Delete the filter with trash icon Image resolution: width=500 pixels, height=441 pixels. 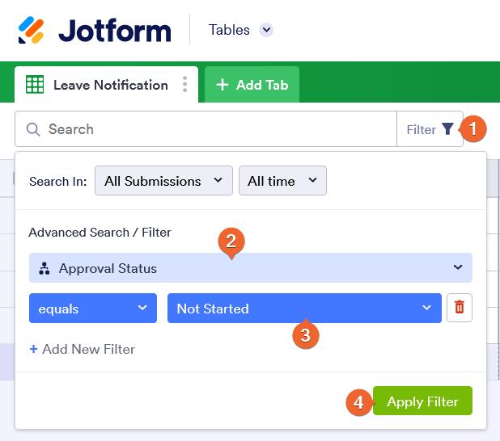coord(460,308)
